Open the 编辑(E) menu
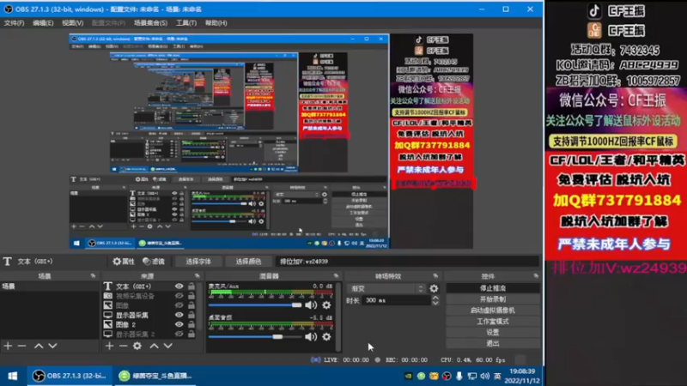This screenshot has height=386, width=687. point(43,23)
